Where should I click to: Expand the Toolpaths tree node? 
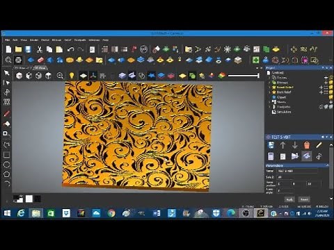(x=269, y=107)
